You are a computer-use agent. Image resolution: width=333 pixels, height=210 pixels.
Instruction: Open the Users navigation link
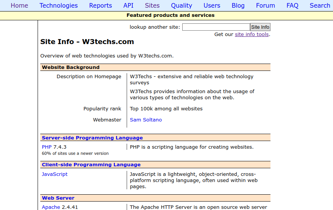click(x=212, y=5)
